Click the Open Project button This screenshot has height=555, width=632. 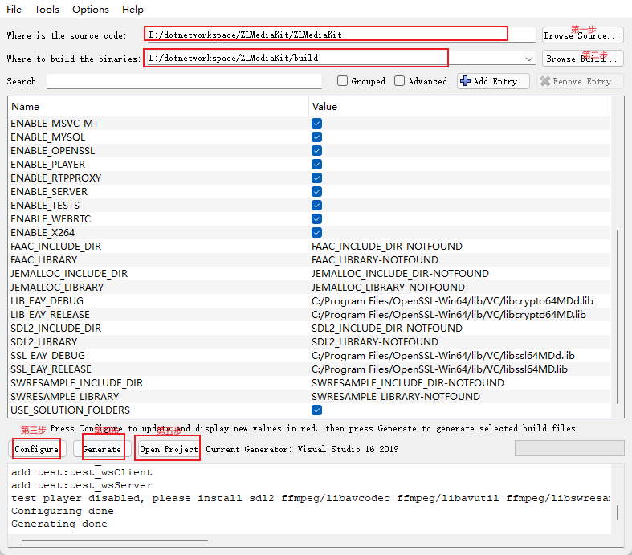(x=169, y=449)
